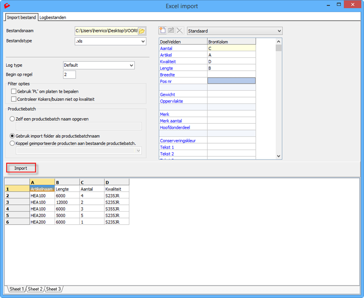
Task: Select the Import bestand tab
Action: point(21,17)
